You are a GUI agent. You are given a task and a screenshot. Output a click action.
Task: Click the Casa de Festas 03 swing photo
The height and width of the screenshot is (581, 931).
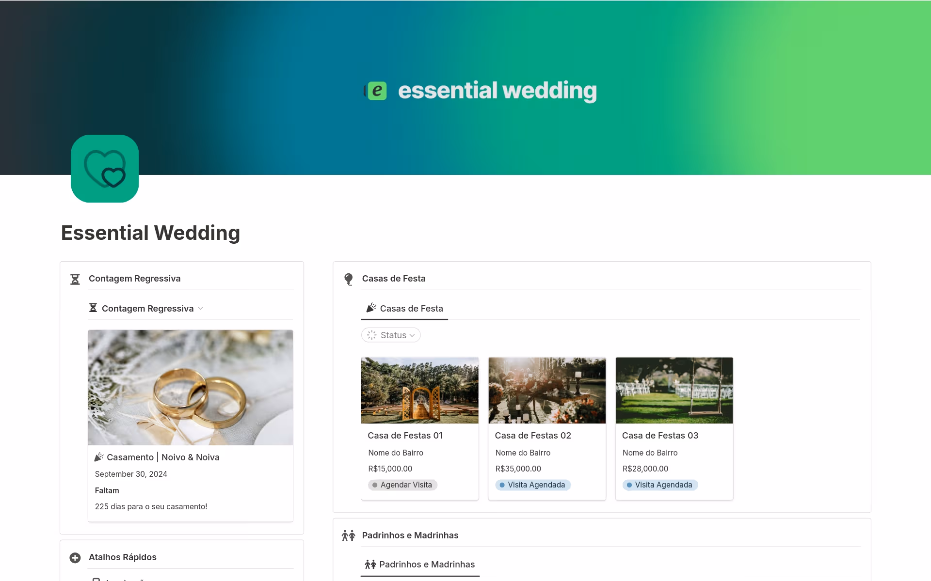tap(674, 390)
